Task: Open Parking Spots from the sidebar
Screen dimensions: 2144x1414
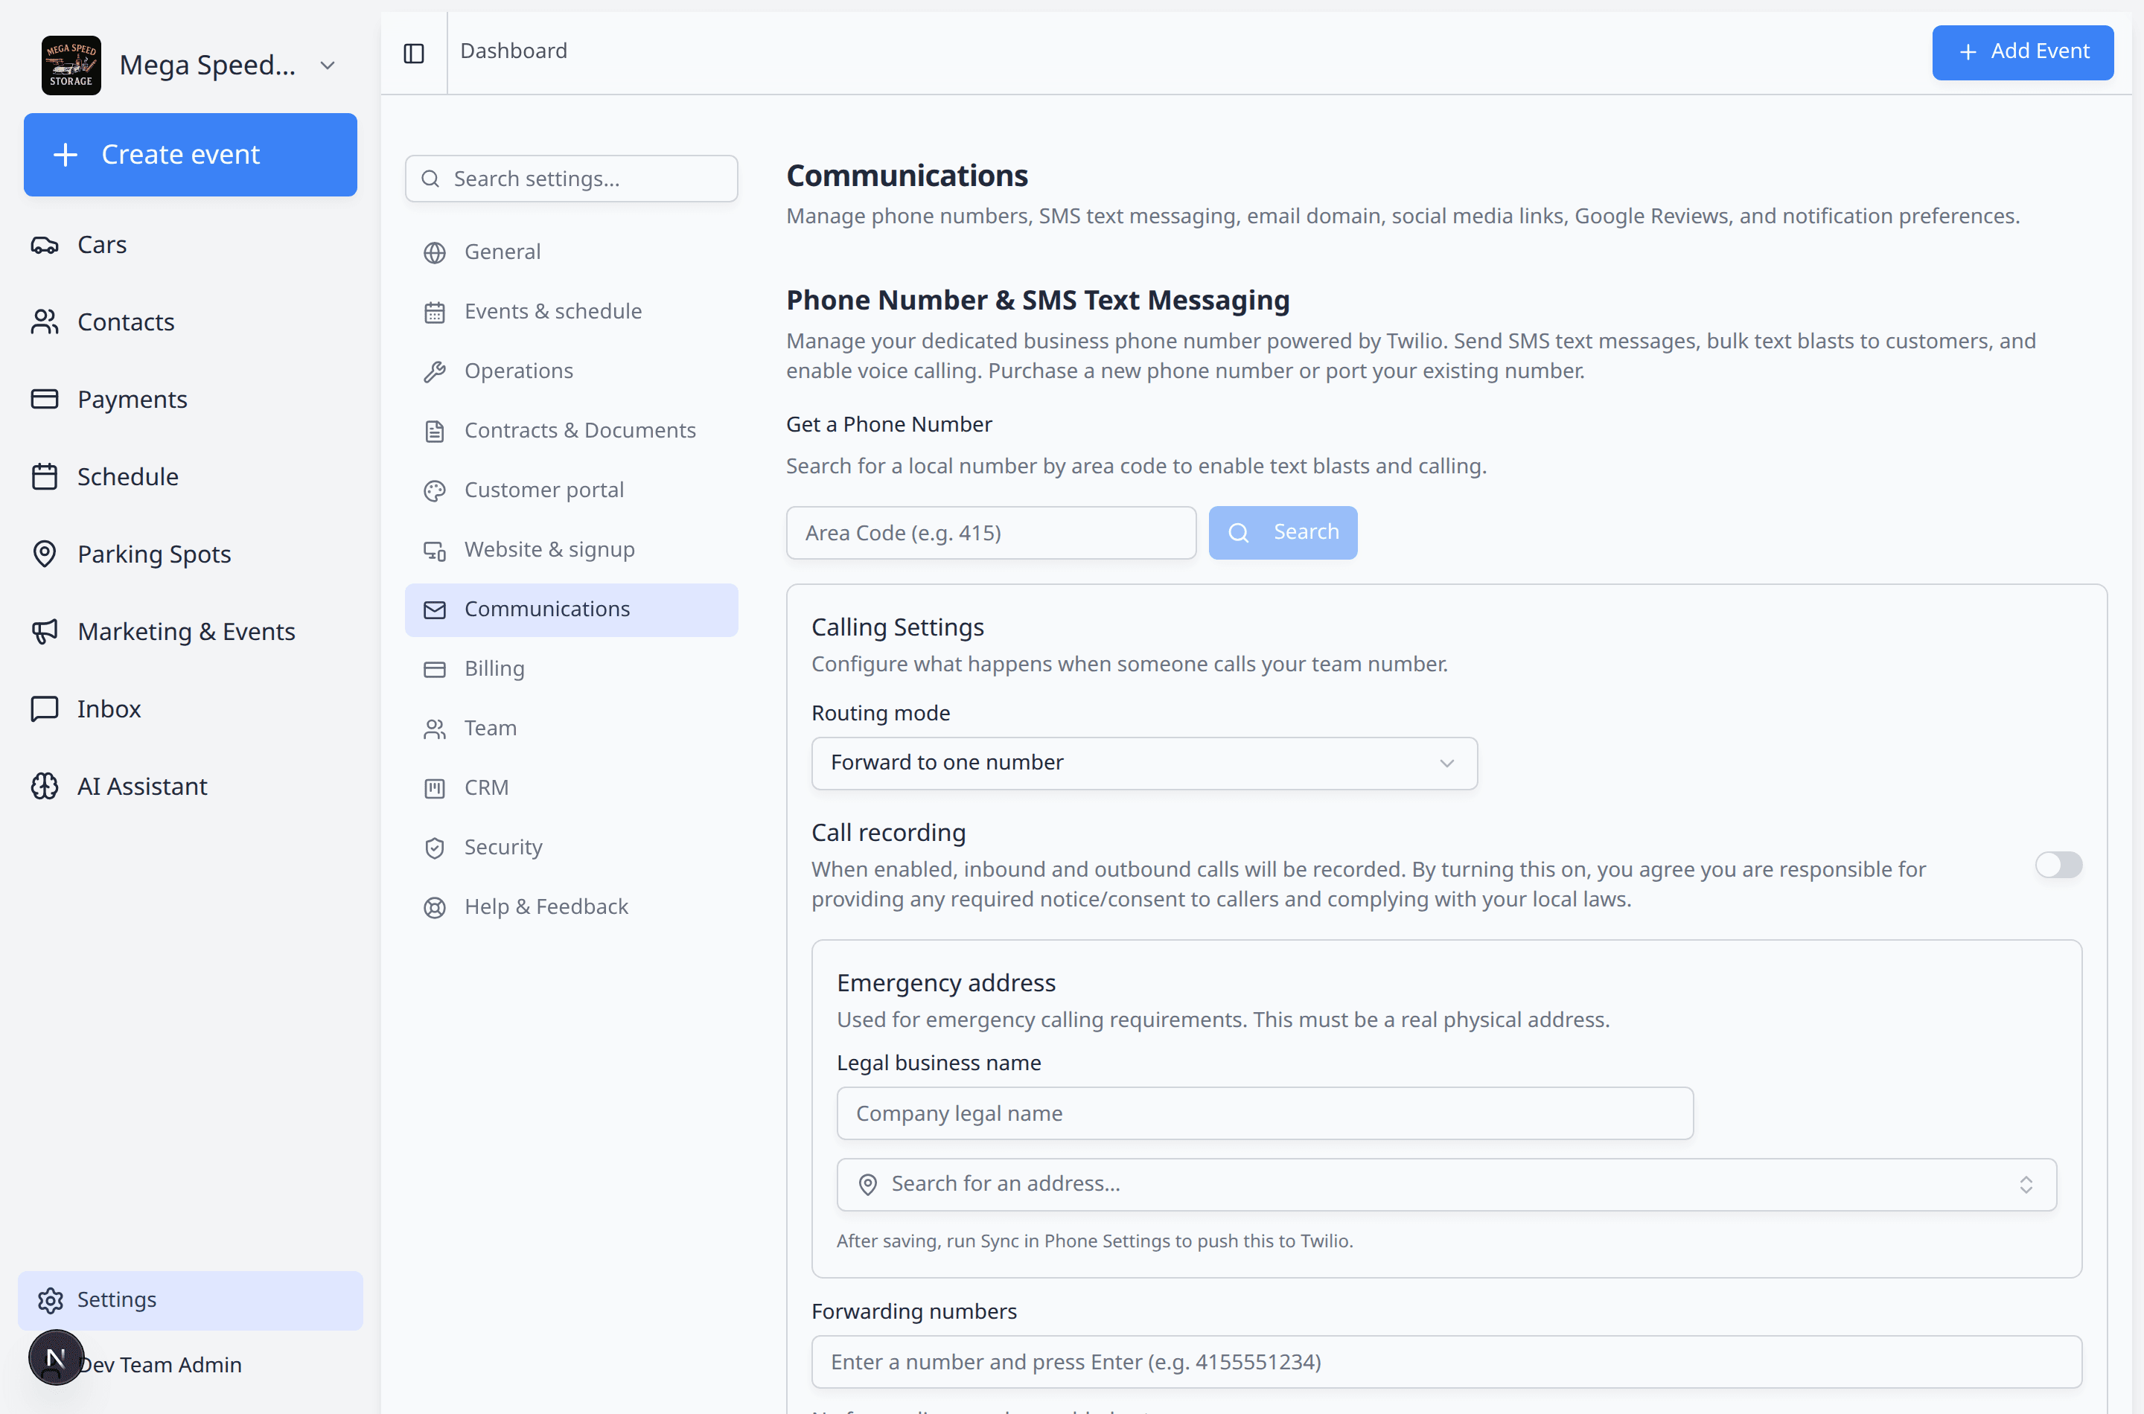Action: (x=191, y=554)
